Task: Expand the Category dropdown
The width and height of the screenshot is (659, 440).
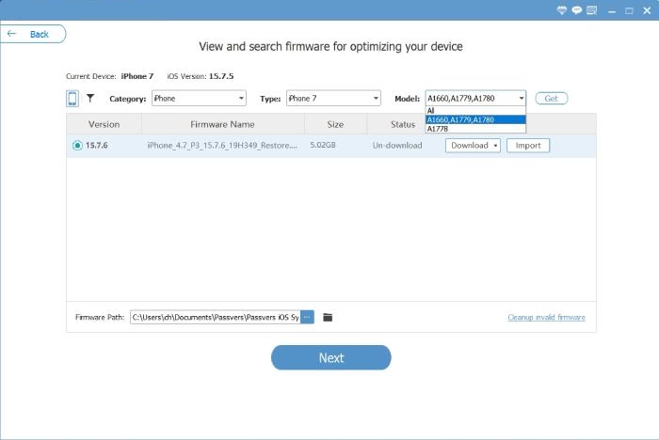Action: click(198, 98)
